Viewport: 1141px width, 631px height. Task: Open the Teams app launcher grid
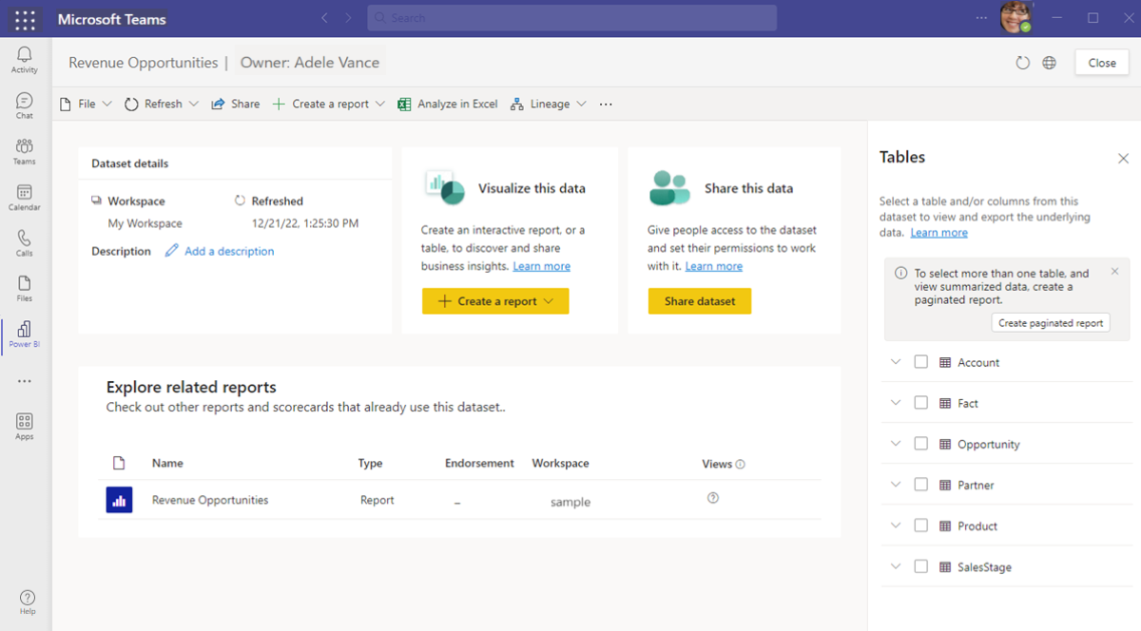click(26, 19)
